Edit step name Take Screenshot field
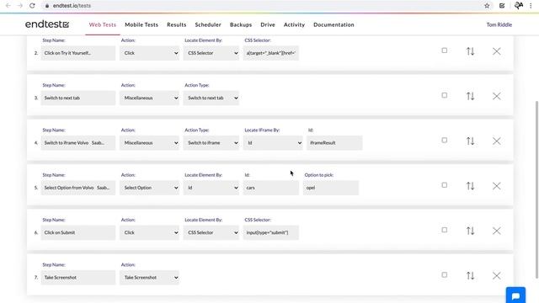The image size is (539, 303). tap(78, 277)
